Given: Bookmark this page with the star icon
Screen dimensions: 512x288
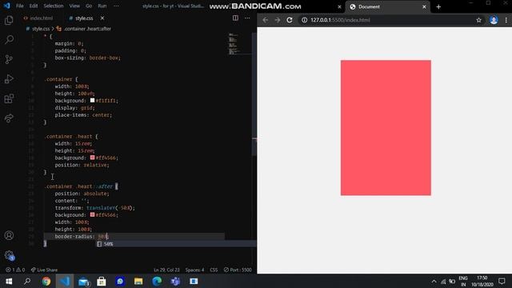Looking at the screenshot, I should [478, 20].
